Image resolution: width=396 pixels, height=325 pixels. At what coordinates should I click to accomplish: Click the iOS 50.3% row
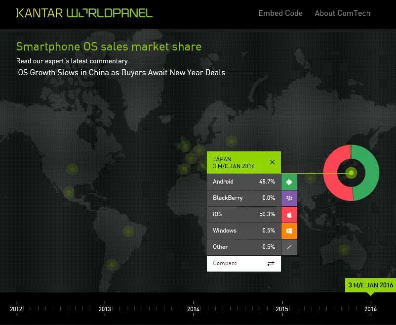coord(244,215)
